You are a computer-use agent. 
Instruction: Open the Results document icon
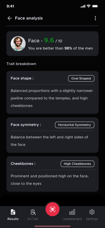(13, 212)
